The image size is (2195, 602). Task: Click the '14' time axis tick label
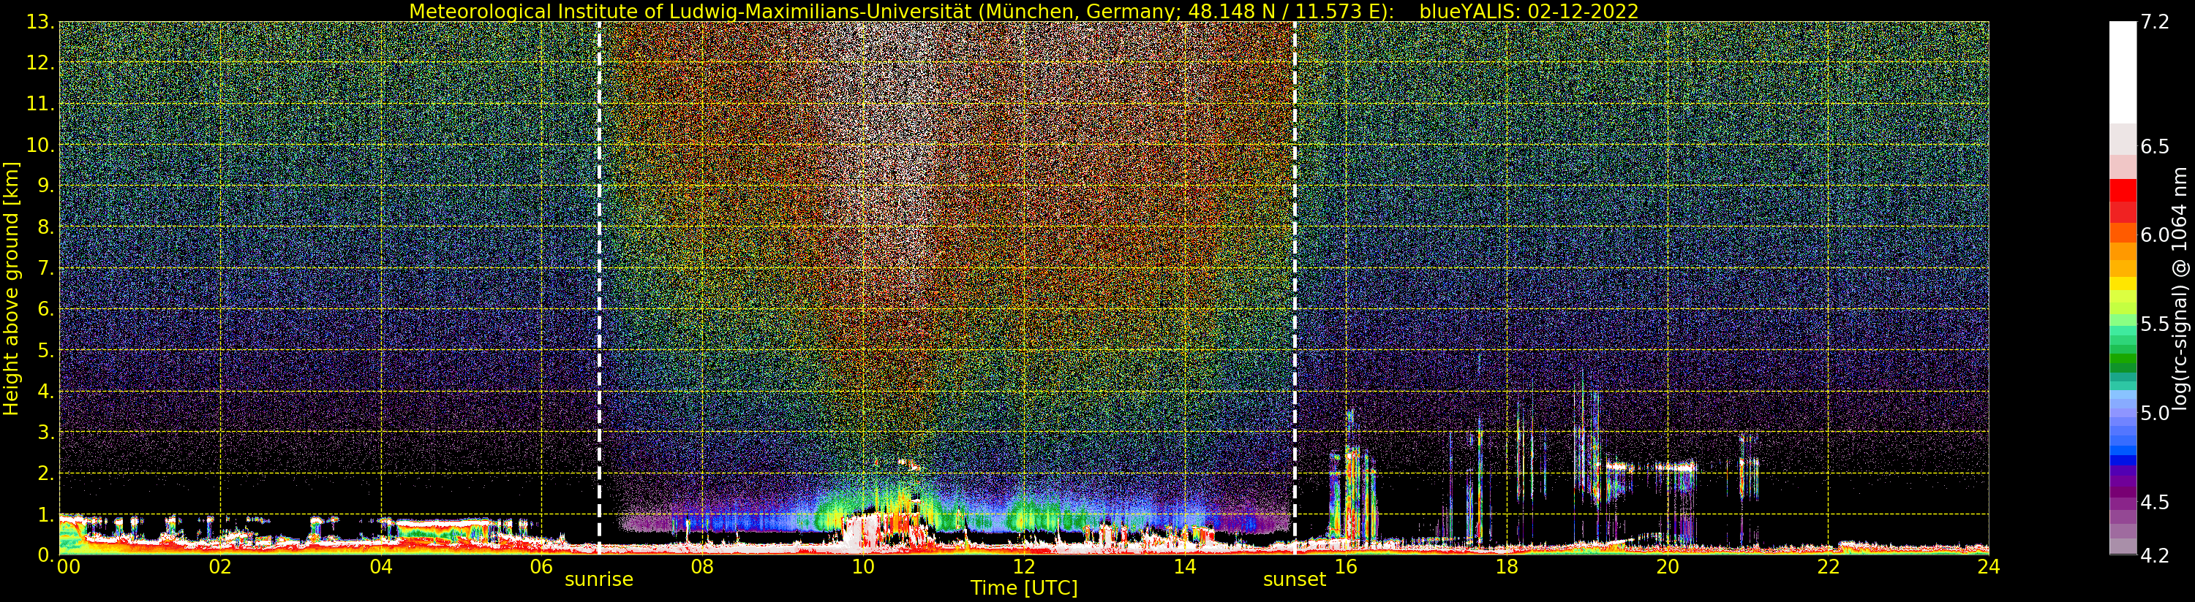point(1185,566)
